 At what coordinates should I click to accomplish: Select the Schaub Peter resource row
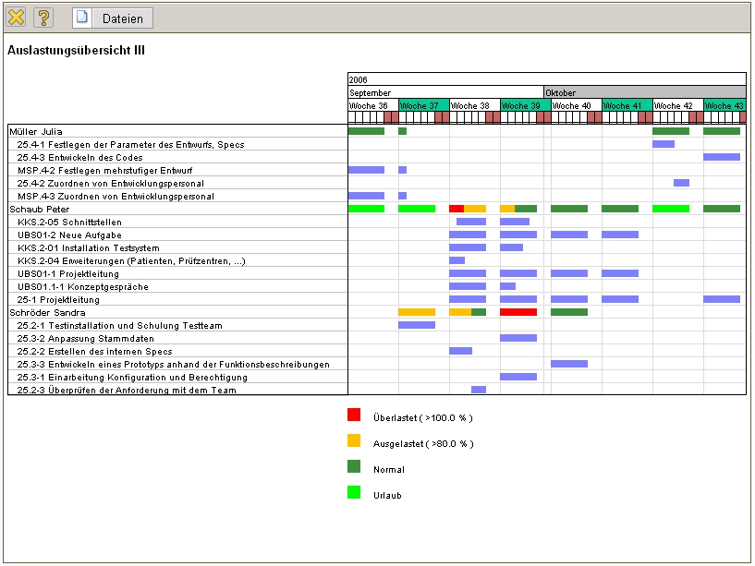[x=39, y=209]
